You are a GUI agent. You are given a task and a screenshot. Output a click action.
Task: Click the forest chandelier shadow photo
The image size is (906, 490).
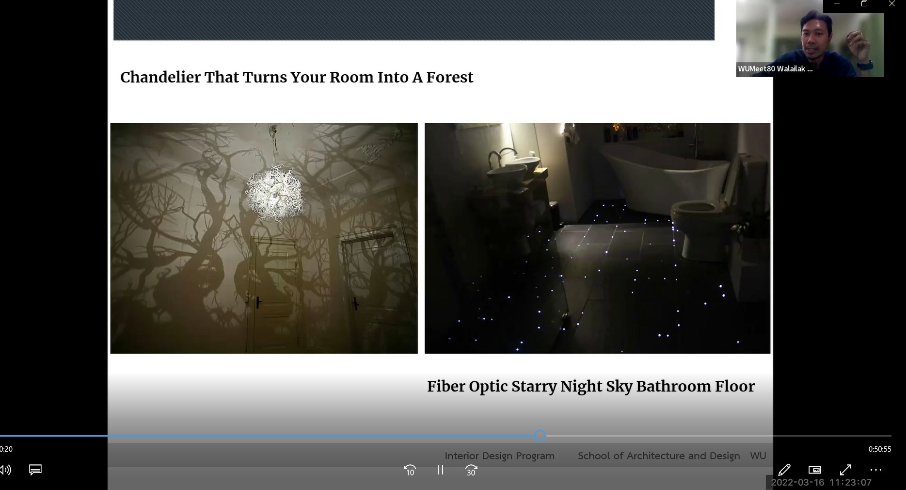[264, 238]
